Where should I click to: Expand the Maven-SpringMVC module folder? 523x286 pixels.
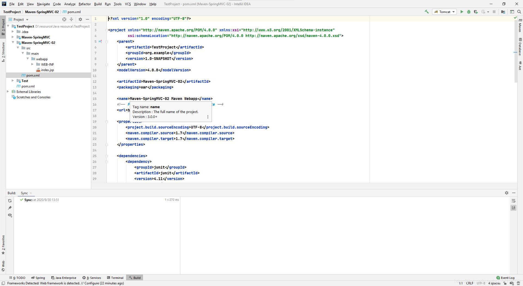pyautogui.click(x=13, y=37)
